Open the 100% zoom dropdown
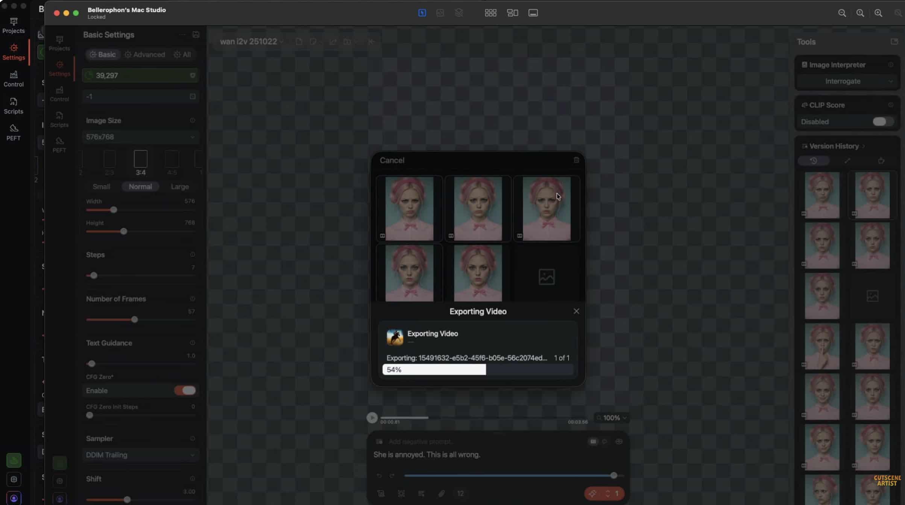The width and height of the screenshot is (905, 505). point(612,418)
